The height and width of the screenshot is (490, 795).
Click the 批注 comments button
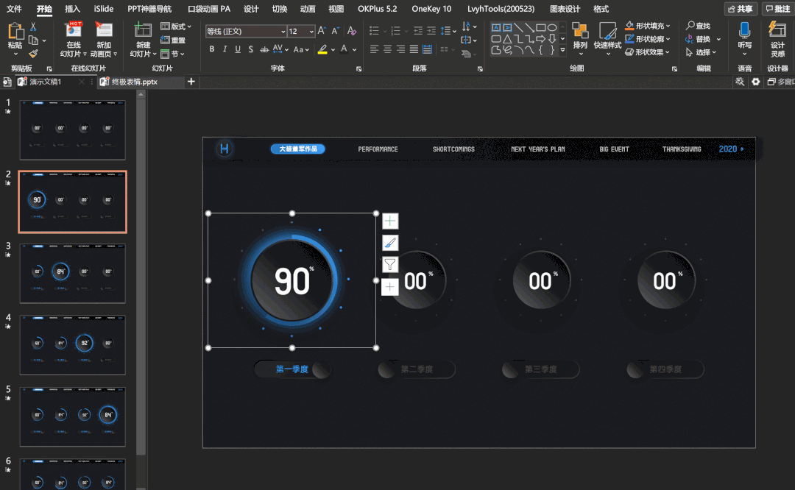(x=778, y=9)
